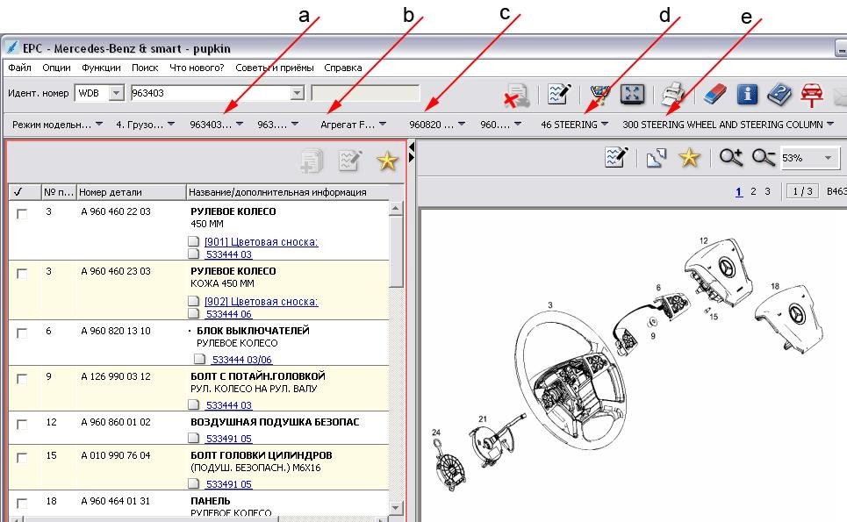Go to picture page 2

(x=753, y=191)
